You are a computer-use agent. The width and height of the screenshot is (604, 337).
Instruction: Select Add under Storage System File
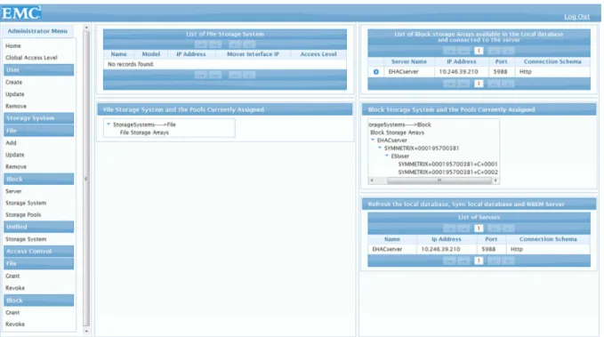pyautogui.click(x=11, y=143)
